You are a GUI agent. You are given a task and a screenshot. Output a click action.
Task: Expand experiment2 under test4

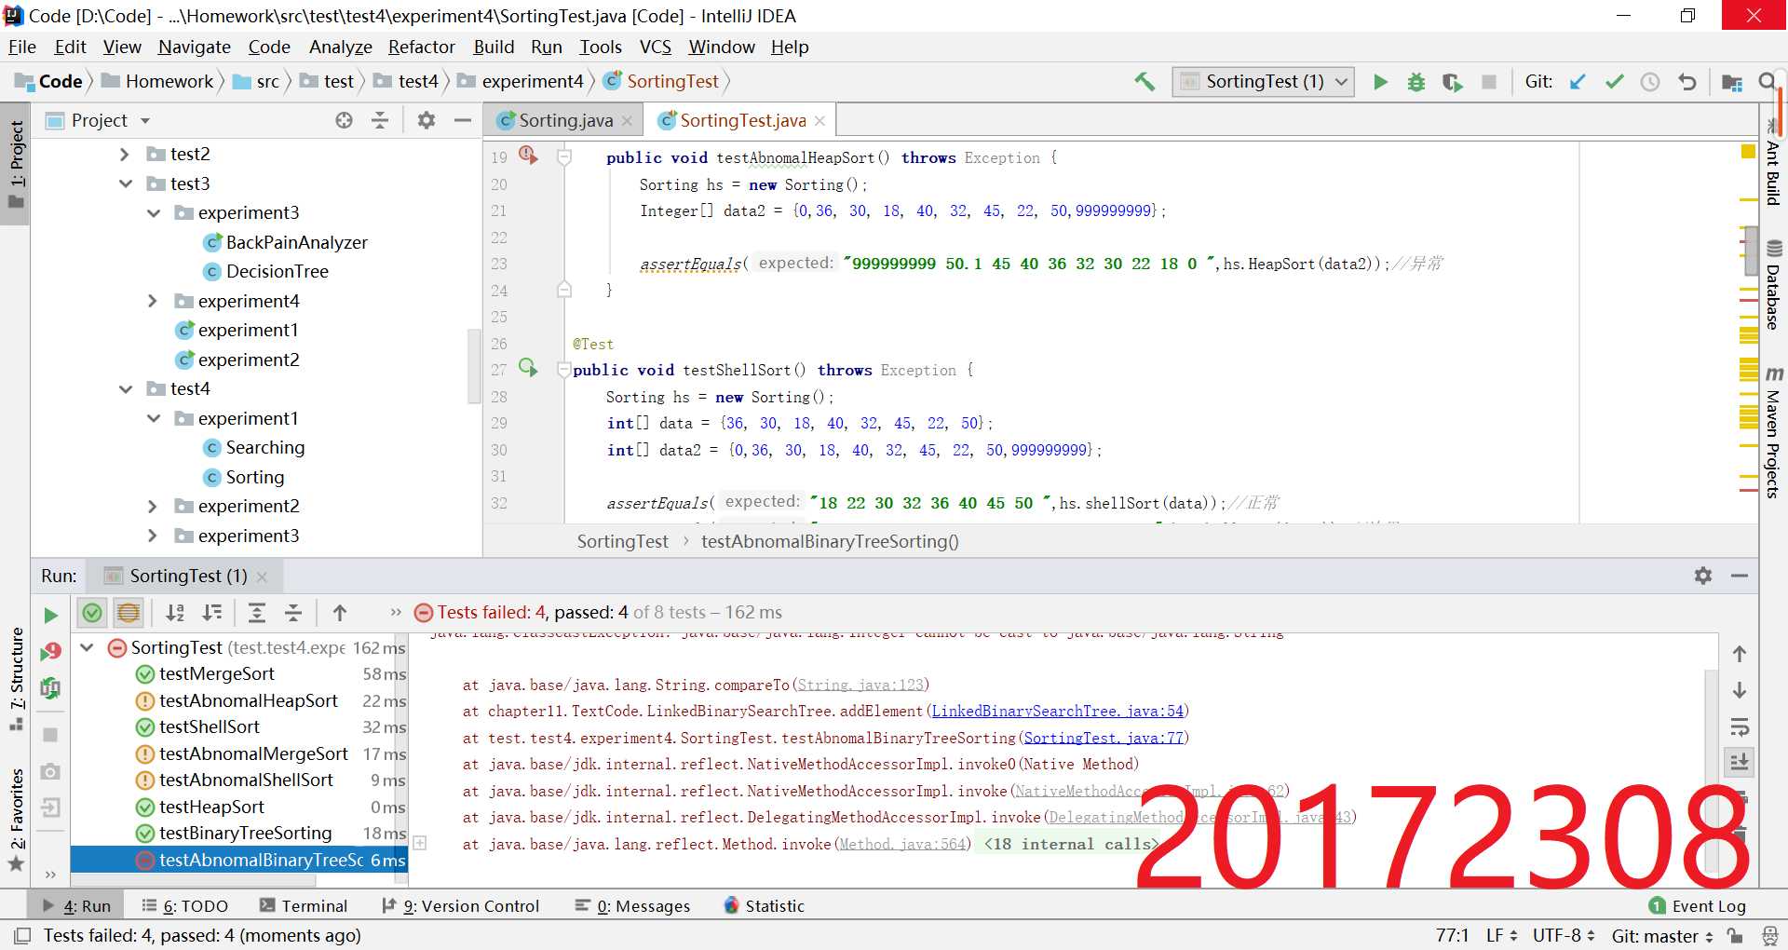153,506
